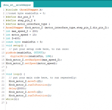
Task: Click 'Krok_motor_Z.moveTo(Z);' on line 21
Action: [x=26, y=81]
